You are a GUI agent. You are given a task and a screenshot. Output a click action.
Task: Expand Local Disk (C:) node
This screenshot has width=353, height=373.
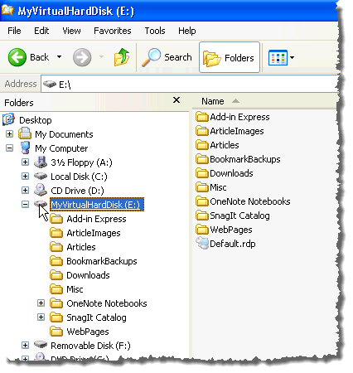[x=25, y=177]
